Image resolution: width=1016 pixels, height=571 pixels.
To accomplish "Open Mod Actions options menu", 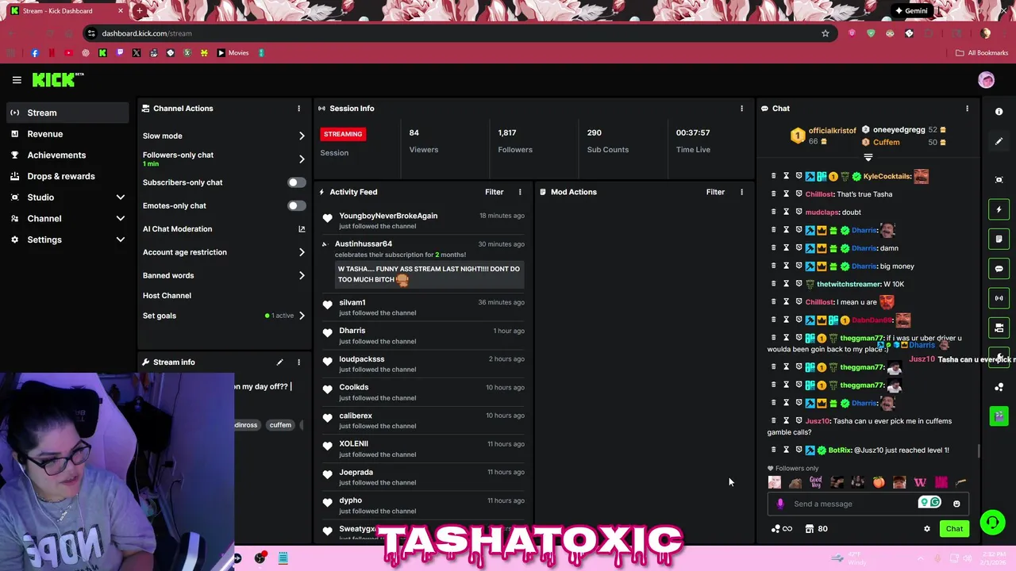I will [741, 192].
